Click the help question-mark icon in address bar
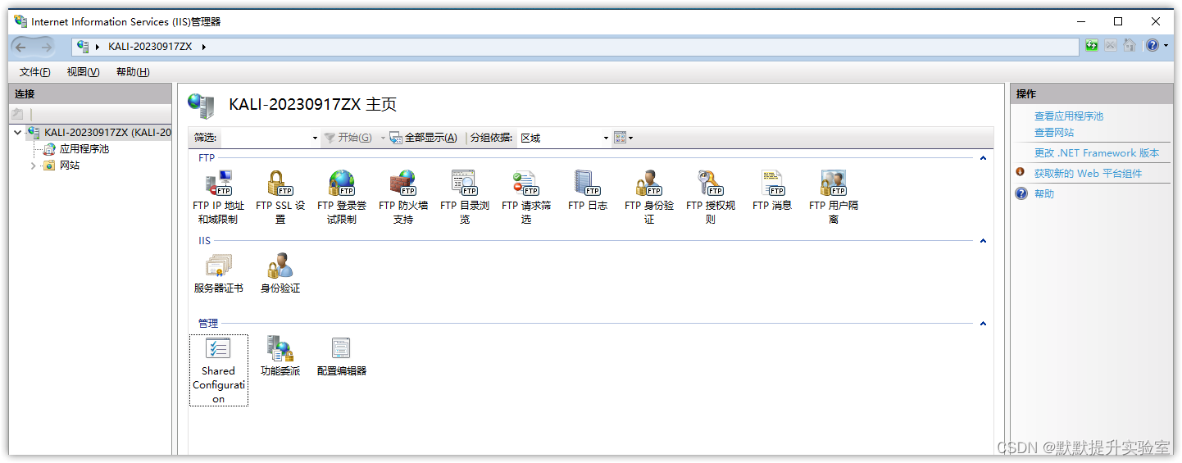This screenshot has width=1182, height=463. pyautogui.click(x=1152, y=46)
